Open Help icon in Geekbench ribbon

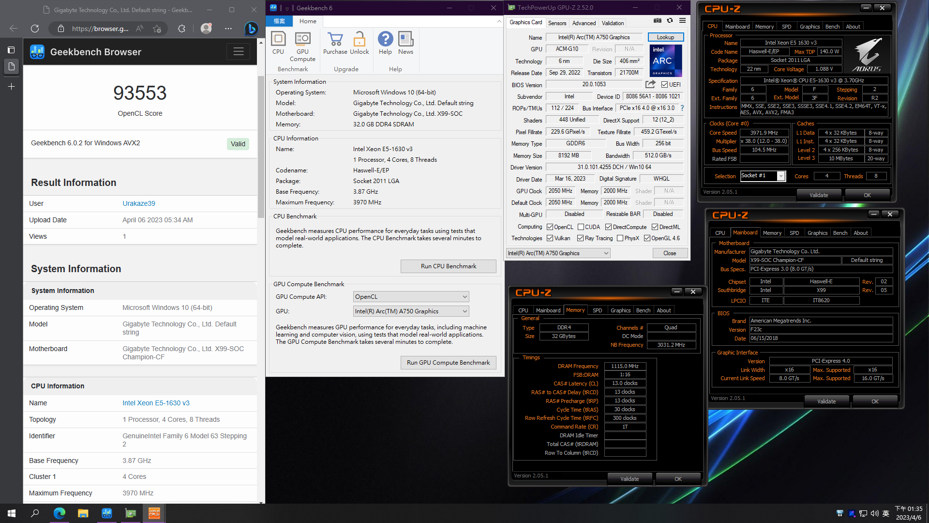pyautogui.click(x=385, y=43)
